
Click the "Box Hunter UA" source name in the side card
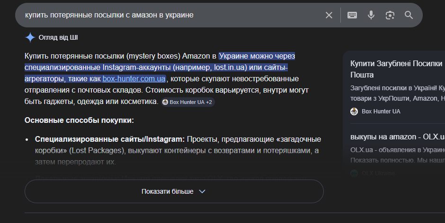click(381, 111)
